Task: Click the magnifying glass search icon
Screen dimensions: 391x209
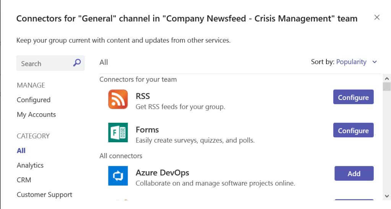Action: coord(77,63)
